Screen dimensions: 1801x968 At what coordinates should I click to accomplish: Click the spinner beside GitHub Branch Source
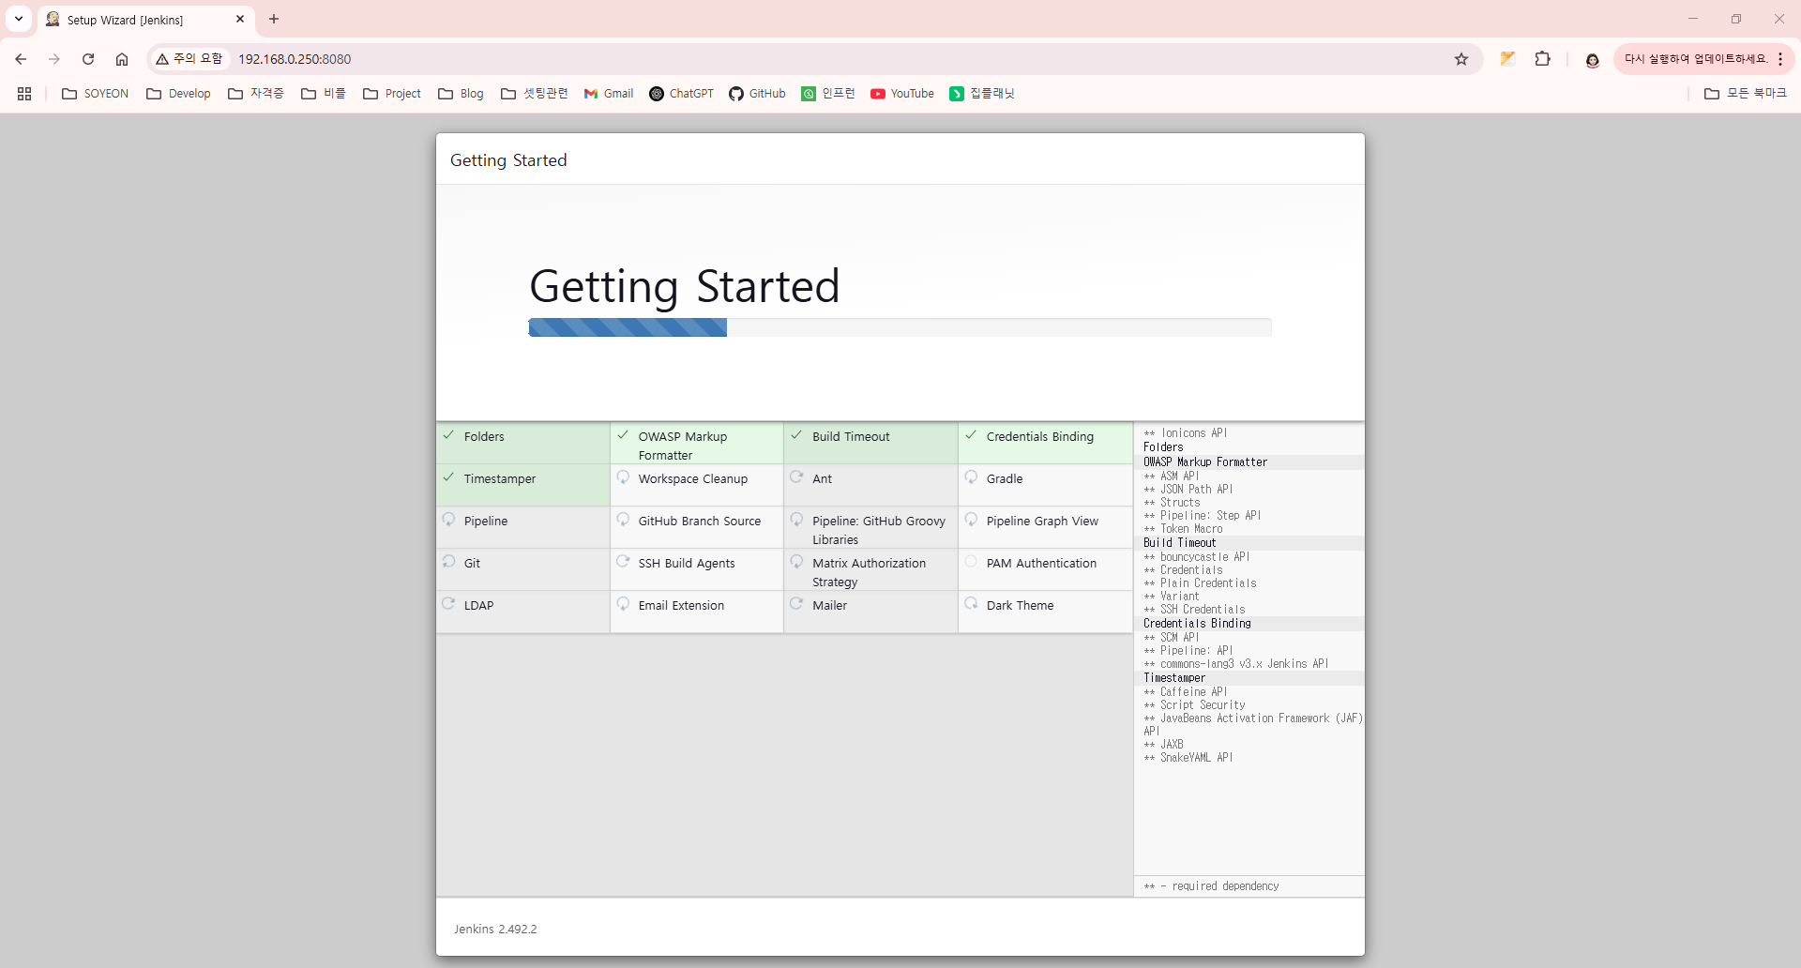[x=623, y=520]
